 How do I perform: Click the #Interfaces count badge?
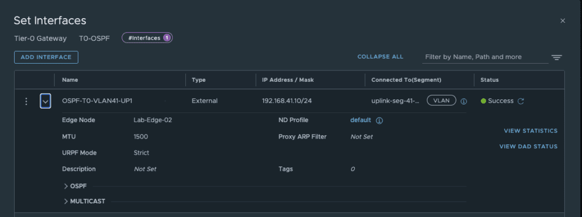click(147, 38)
